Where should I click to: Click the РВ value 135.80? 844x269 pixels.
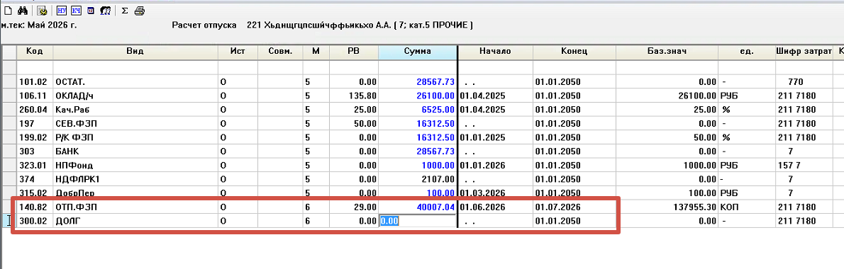pos(363,96)
